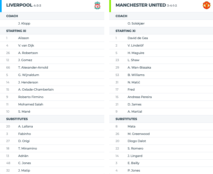Screen dimensions: 213x174
Task: Select H. Maguire in United lineup
Action: (x=136, y=53)
